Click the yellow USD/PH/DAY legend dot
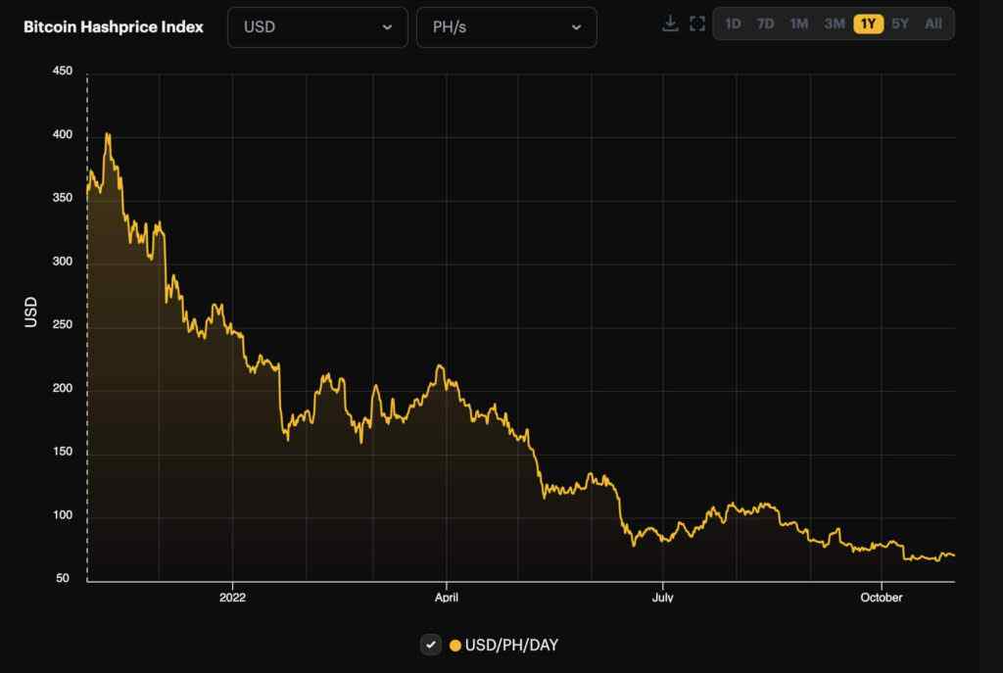 coord(453,645)
